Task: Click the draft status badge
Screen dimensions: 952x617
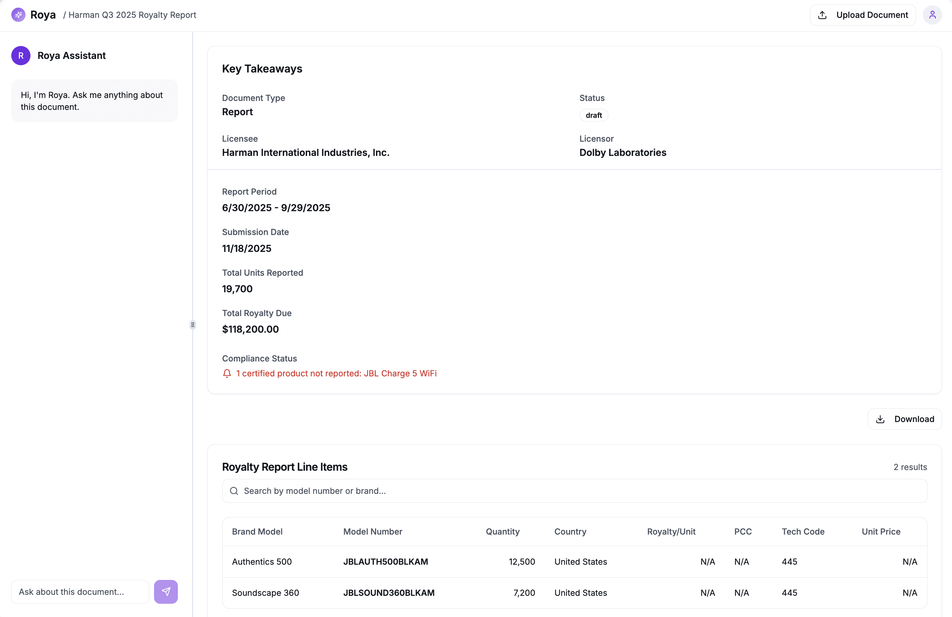Action: (594, 115)
